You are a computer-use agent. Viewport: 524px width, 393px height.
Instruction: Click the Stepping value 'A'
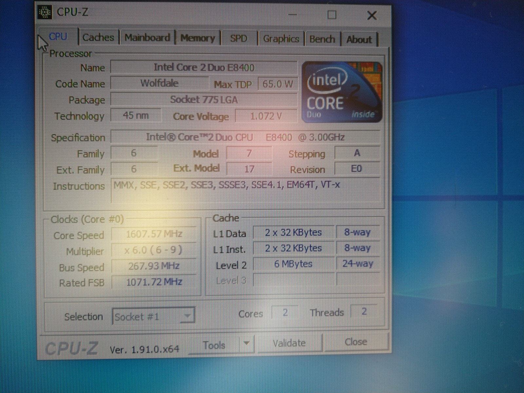357,153
